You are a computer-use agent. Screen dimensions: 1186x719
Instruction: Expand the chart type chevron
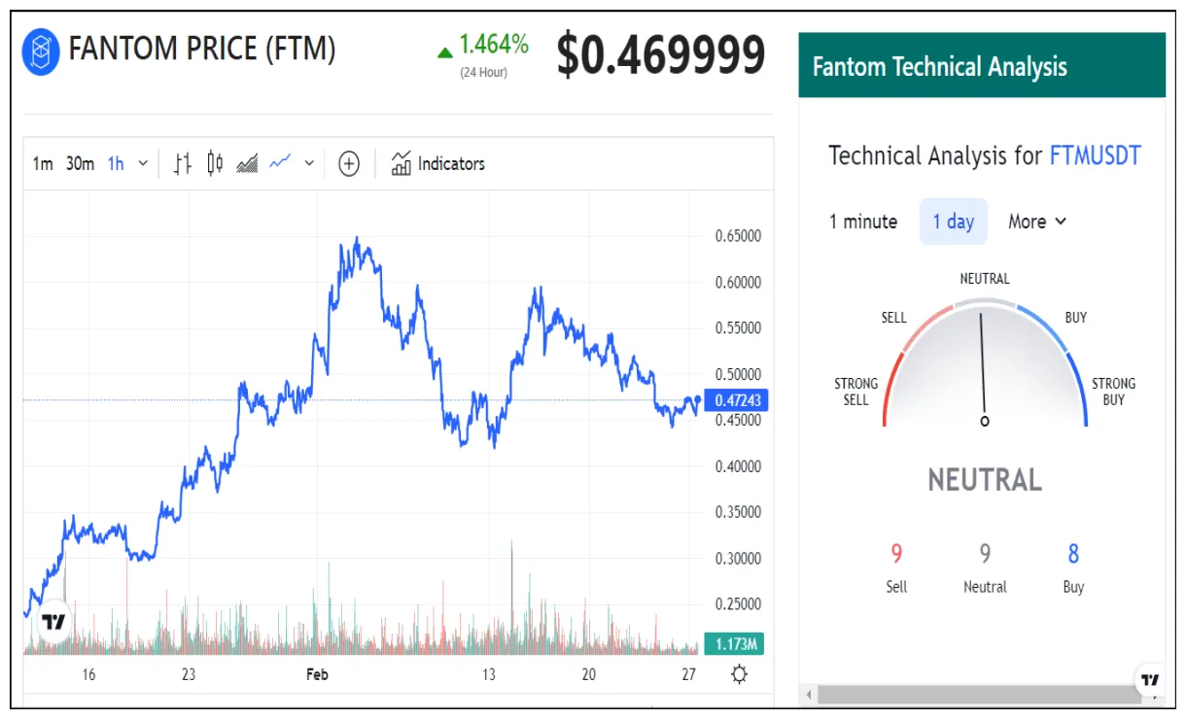307,164
